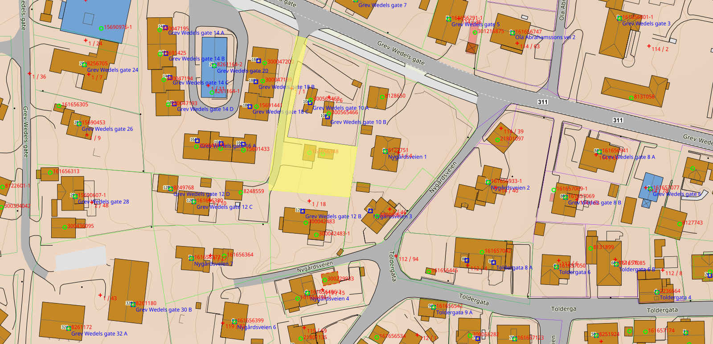Click the green marker of building 15690976-1
The image size is (713, 344).
tap(101, 28)
